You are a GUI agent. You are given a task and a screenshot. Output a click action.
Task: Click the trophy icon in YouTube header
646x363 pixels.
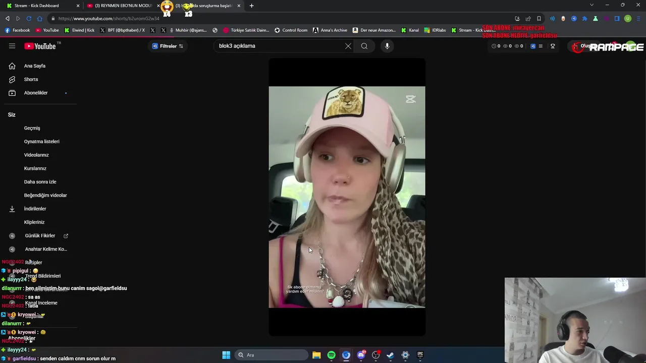553,46
